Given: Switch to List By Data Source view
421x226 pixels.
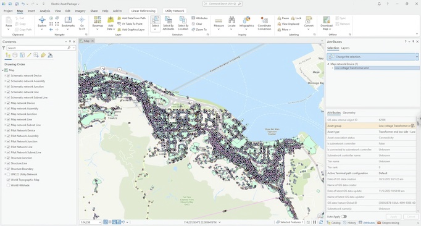Looking at the screenshot, I should tap(15, 55).
